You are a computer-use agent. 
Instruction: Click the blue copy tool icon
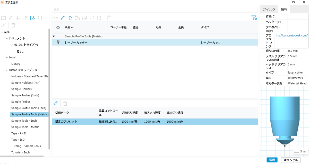coord(70,18)
